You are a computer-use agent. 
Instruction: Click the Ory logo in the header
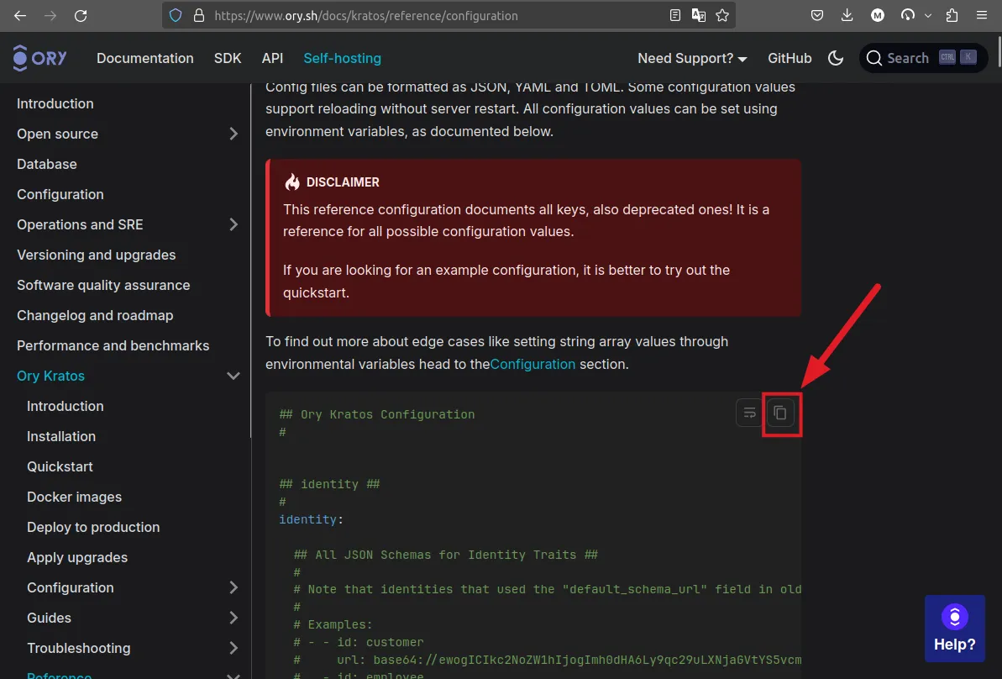point(40,58)
